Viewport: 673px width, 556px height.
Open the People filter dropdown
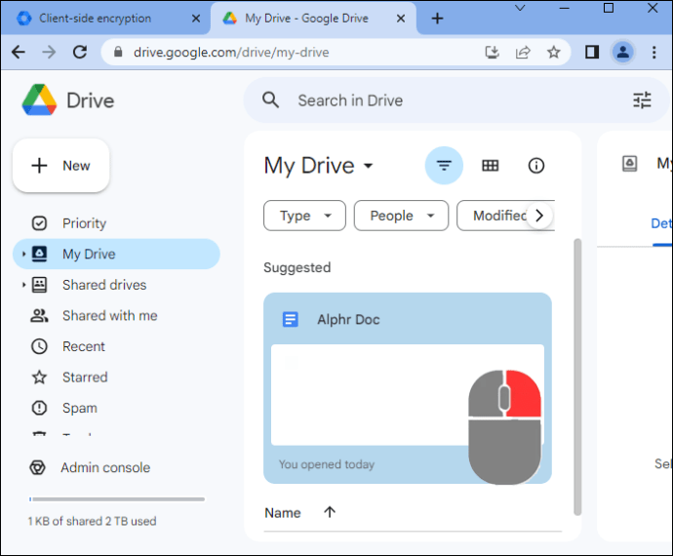[401, 216]
